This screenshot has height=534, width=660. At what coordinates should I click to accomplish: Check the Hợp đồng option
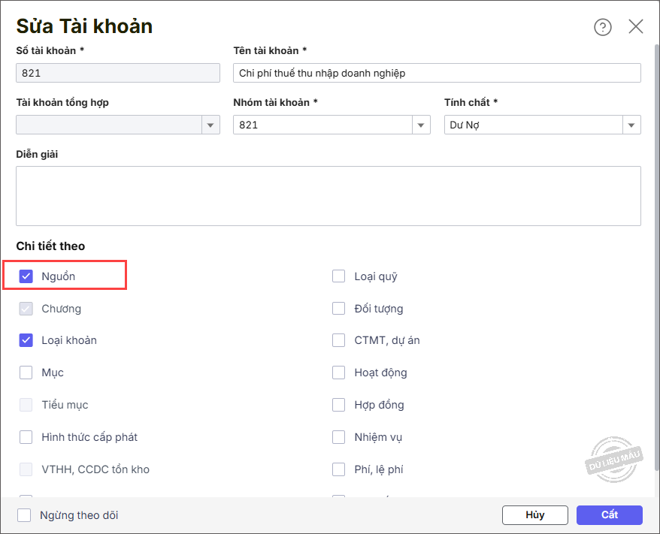click(x=339, y=405)
